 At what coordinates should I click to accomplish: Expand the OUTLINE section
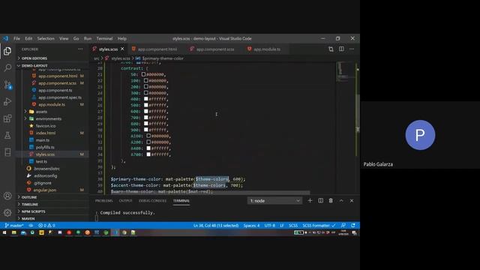click(29, 197)
